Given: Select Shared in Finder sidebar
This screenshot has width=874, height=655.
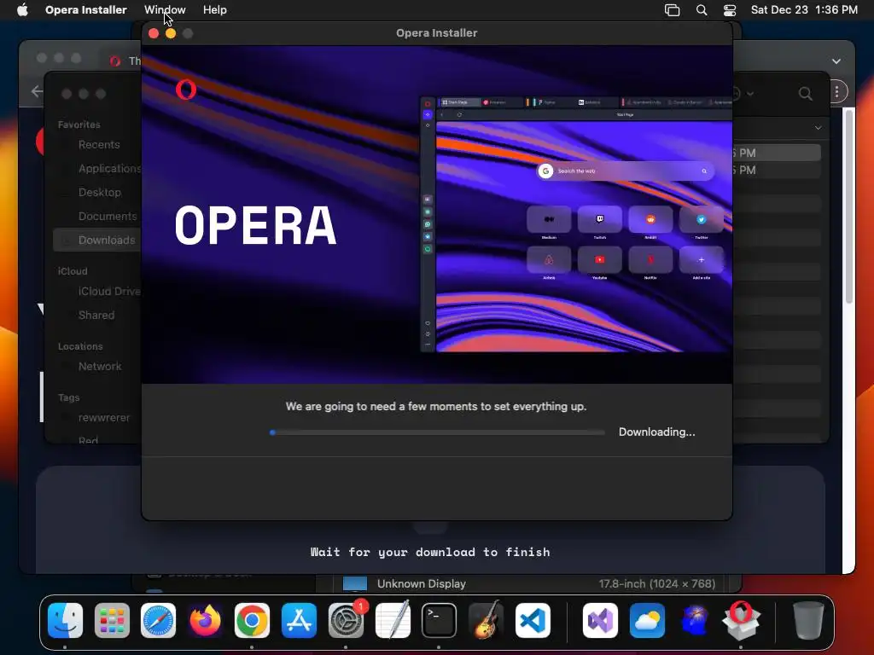Looking at the screenshot, I should tap(96, 316).
